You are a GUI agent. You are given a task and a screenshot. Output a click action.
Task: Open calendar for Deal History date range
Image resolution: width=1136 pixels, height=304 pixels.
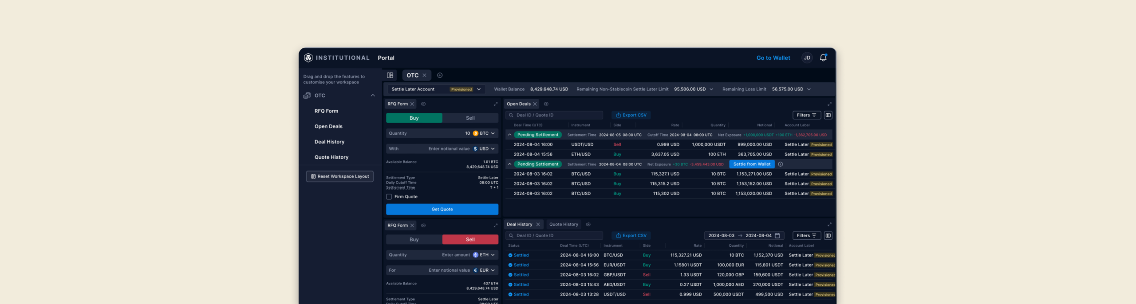pos(777,236)
